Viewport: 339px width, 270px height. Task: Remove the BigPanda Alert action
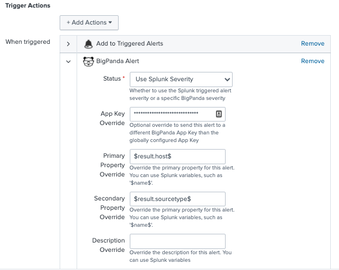coord(313,61)
